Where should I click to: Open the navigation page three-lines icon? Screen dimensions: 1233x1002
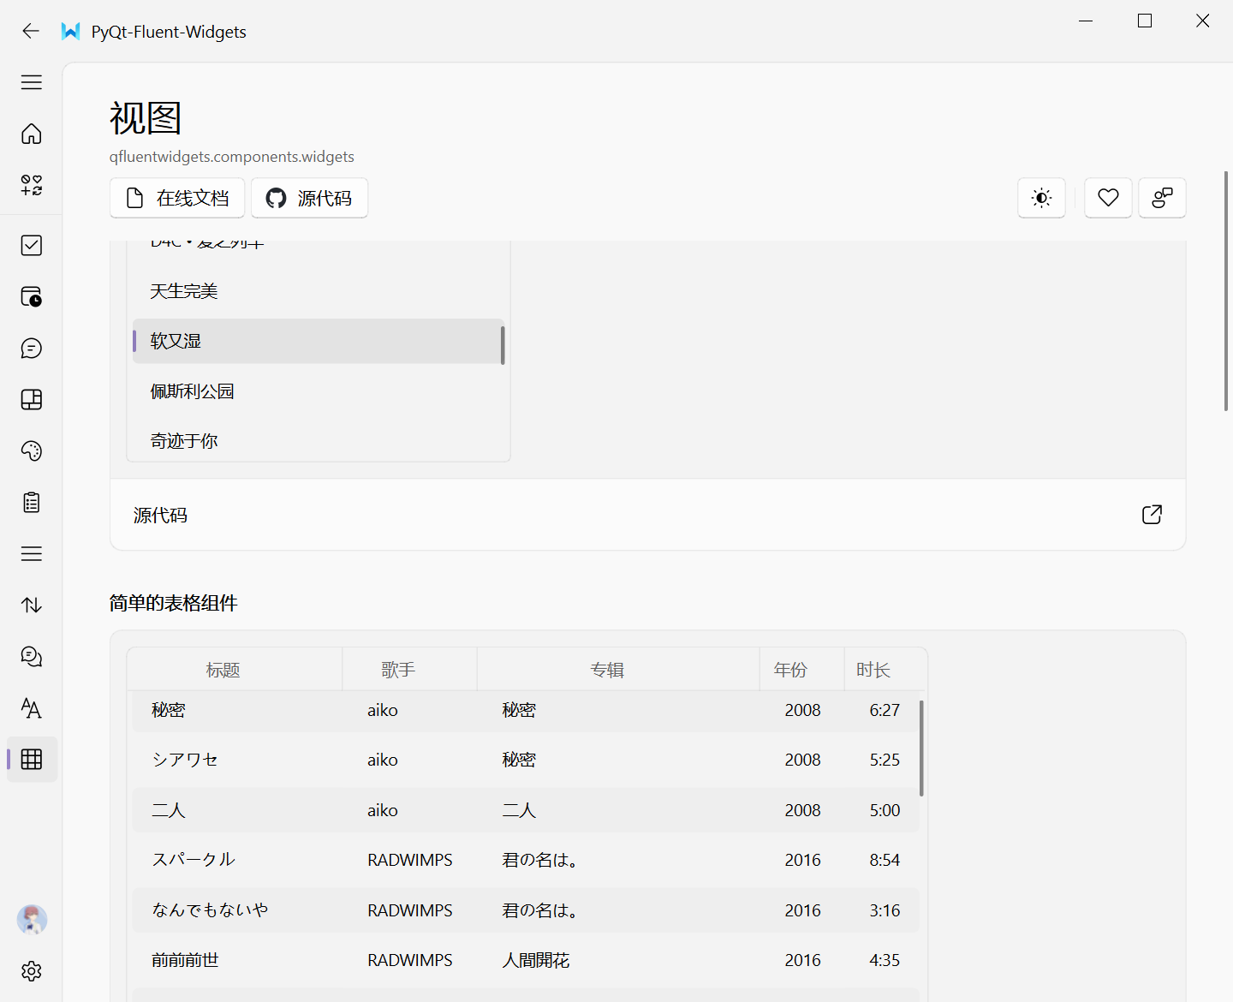click(32, 554)
